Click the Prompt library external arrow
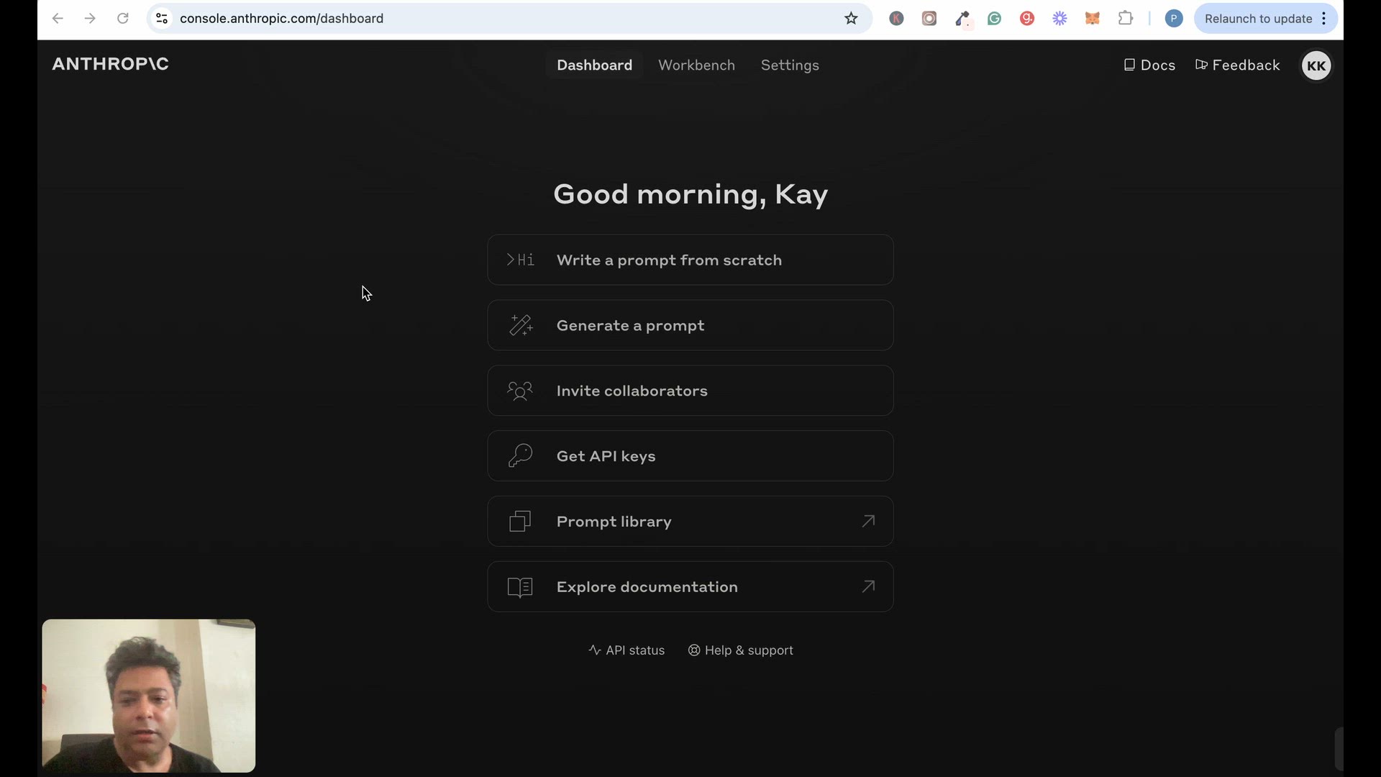Viewport: 1381px width, 777px height. coord(868,521)
